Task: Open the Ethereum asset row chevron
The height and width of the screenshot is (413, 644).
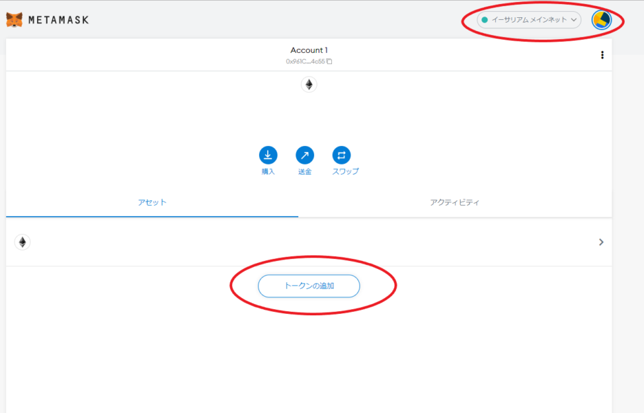Action: 601,242
